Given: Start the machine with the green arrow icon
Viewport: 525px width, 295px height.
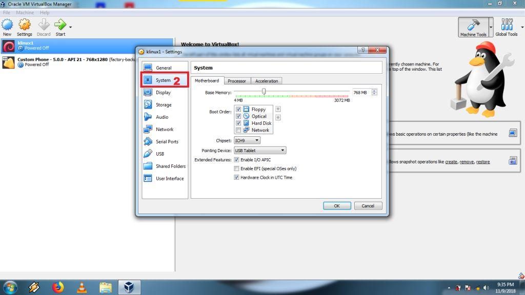Looking at the screenshot, I should coord(60,28).
